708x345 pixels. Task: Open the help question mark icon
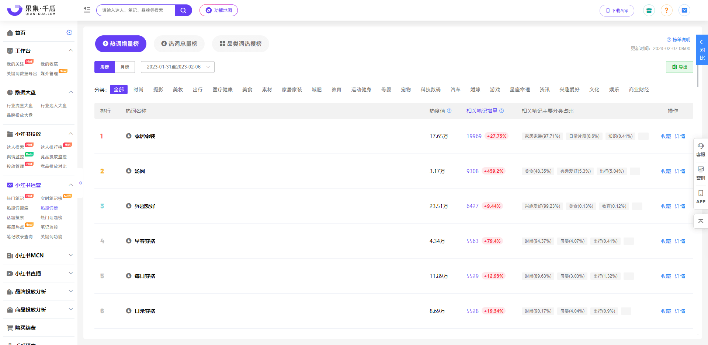pos(667,10)
